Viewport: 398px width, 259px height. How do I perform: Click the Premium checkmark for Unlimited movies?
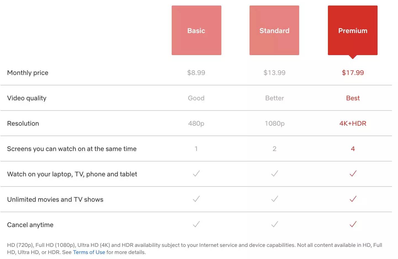(353, 199)
